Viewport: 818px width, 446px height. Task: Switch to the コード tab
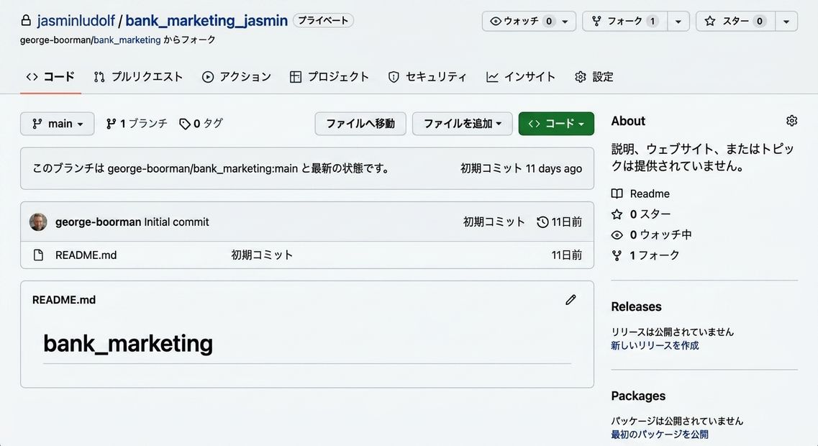tap(50, 77)
